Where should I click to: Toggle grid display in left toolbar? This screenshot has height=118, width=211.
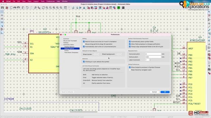(x=2, y=12)
